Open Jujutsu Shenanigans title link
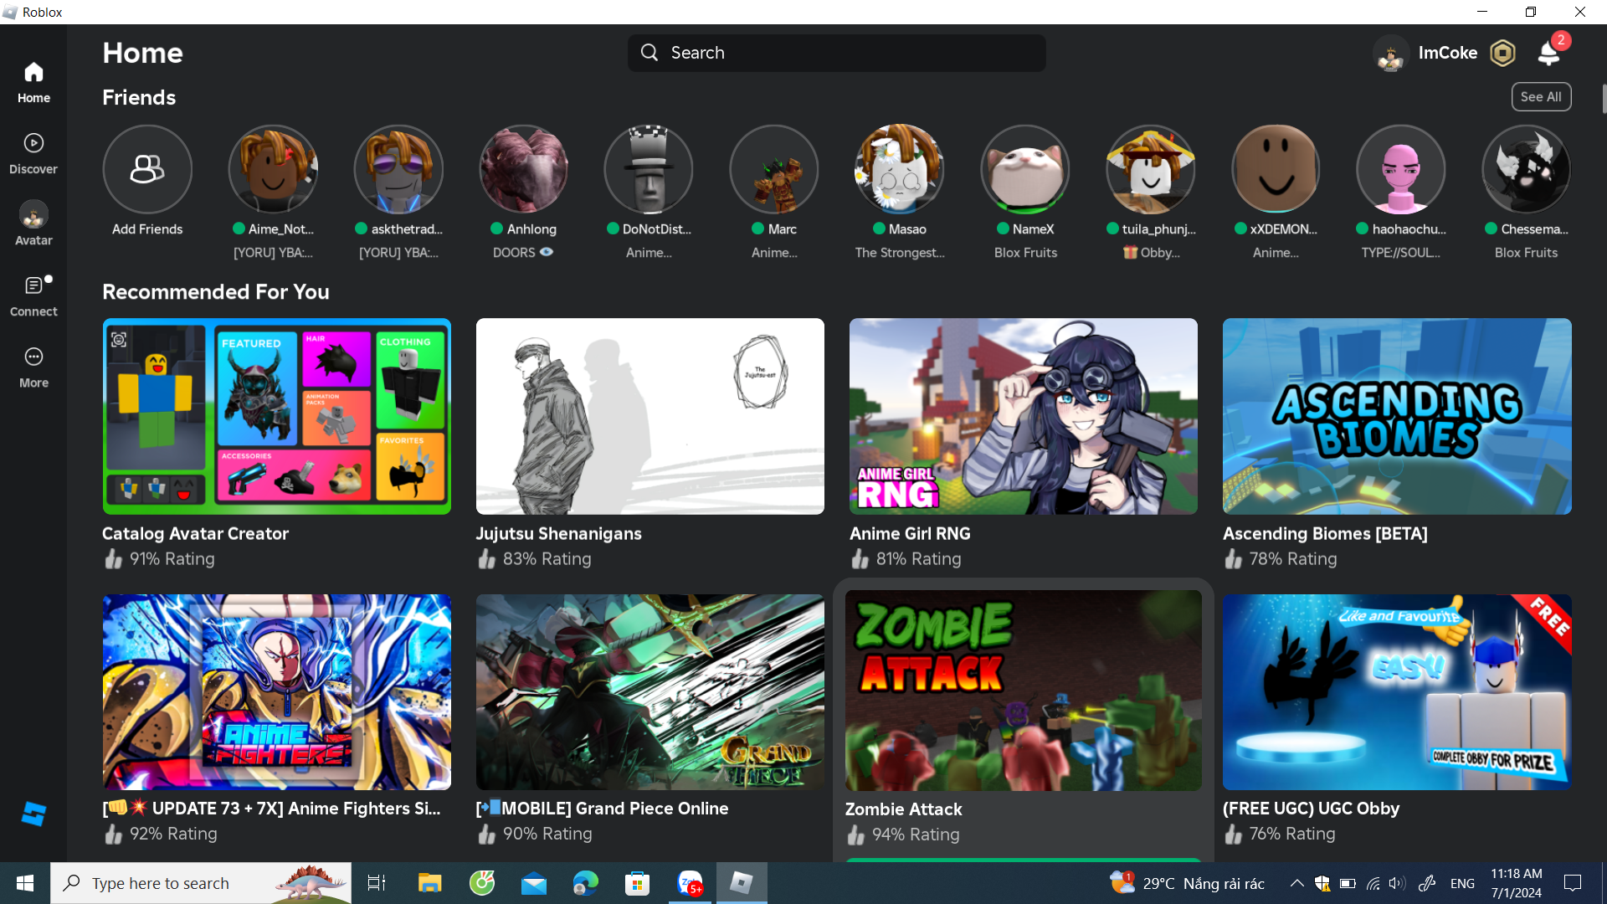 tap(558, 533)
